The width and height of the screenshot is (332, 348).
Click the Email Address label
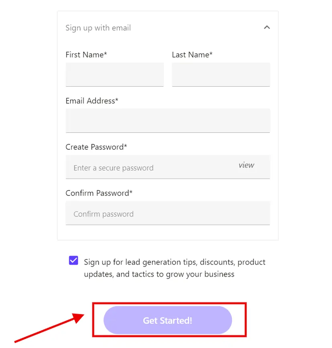pos(92,101)
